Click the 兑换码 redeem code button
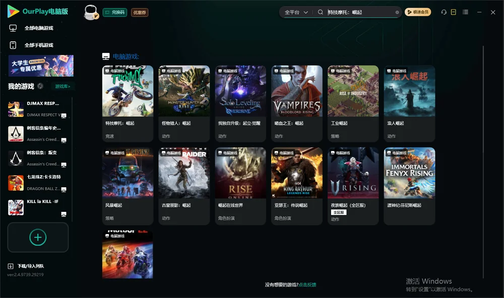The width and height of the screenshot is (504, 298). click(115, 13)
